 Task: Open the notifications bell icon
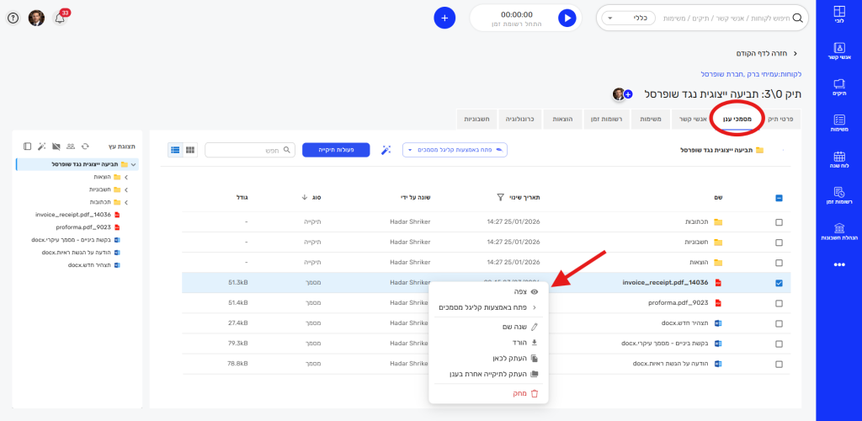coord(60,19)
